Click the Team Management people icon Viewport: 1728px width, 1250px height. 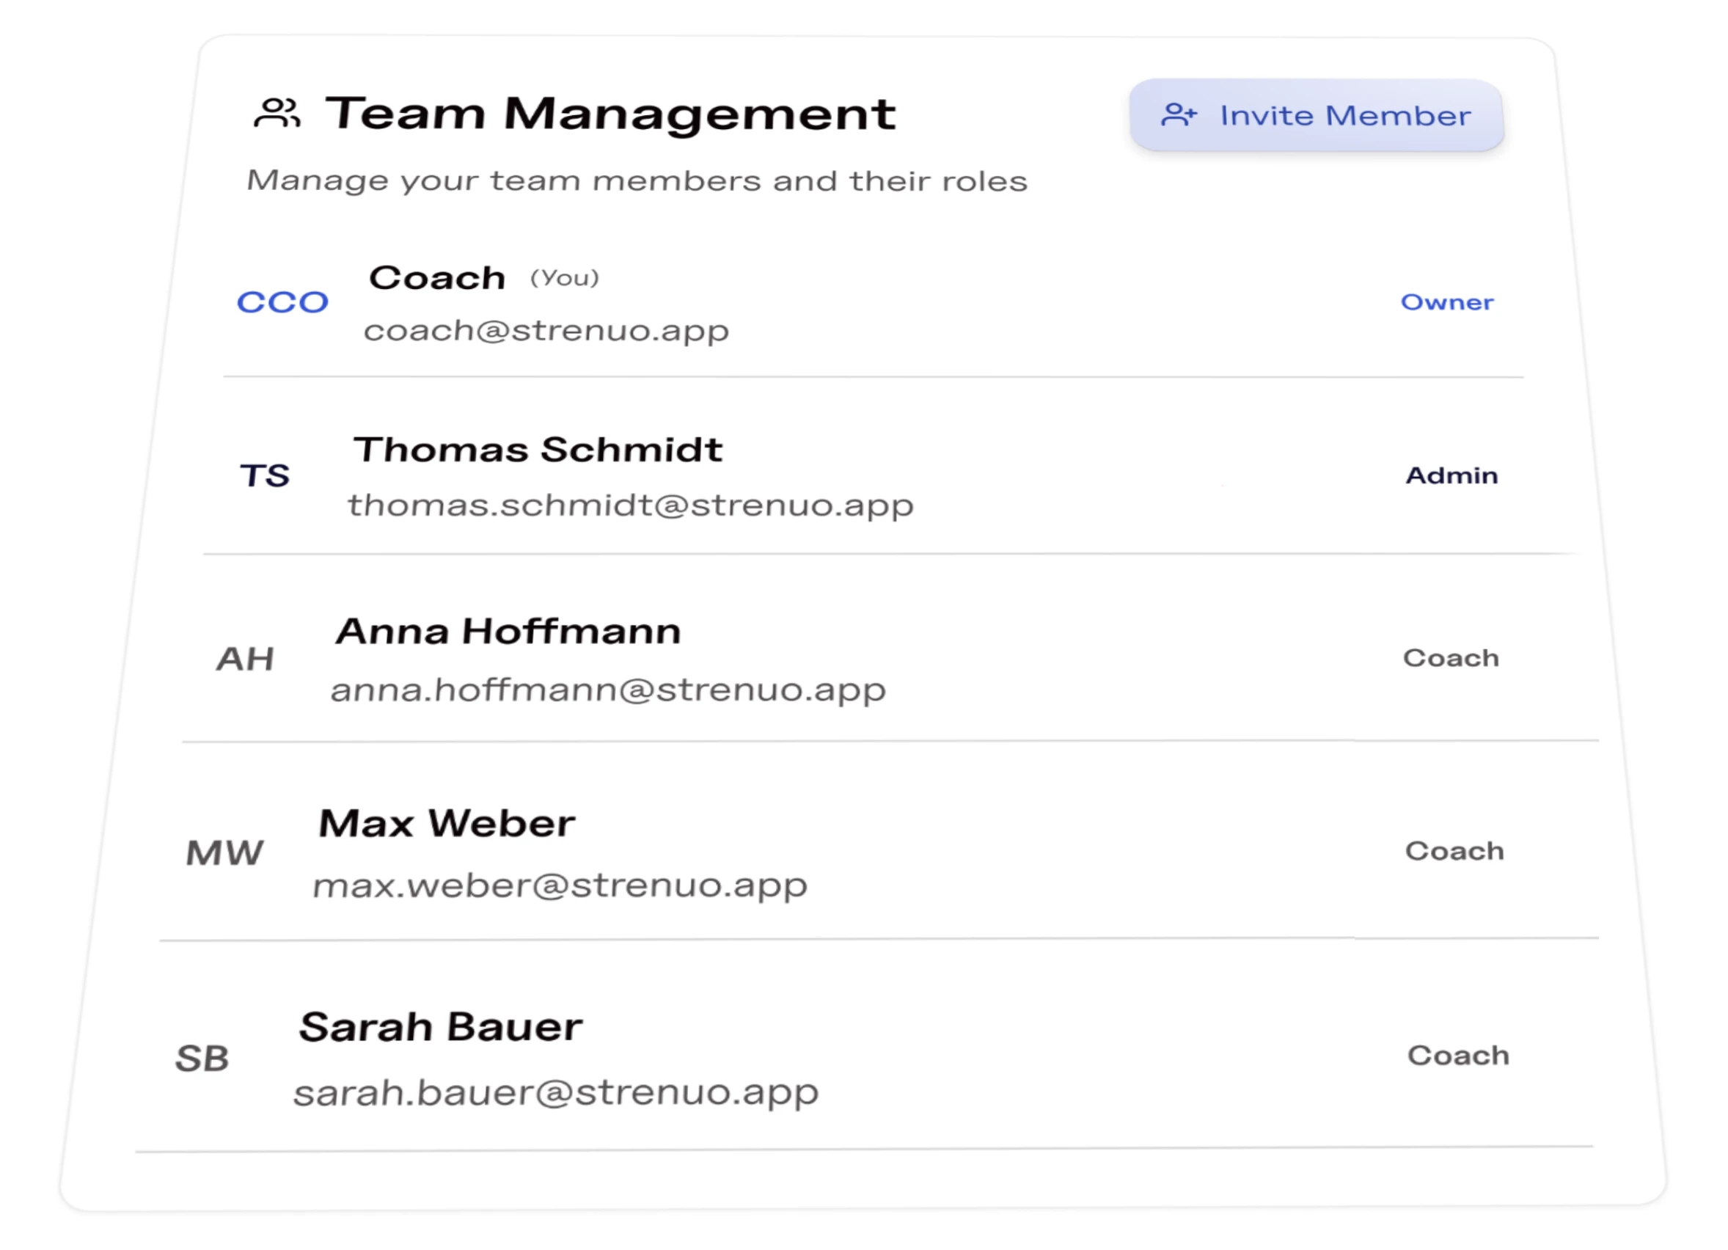click(x=279, y=113)
